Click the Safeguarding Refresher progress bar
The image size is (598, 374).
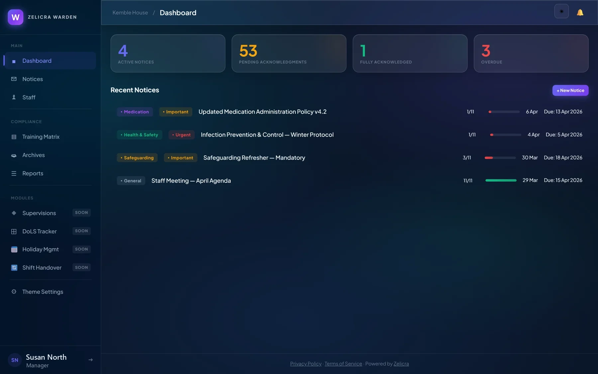pos(500,158)
